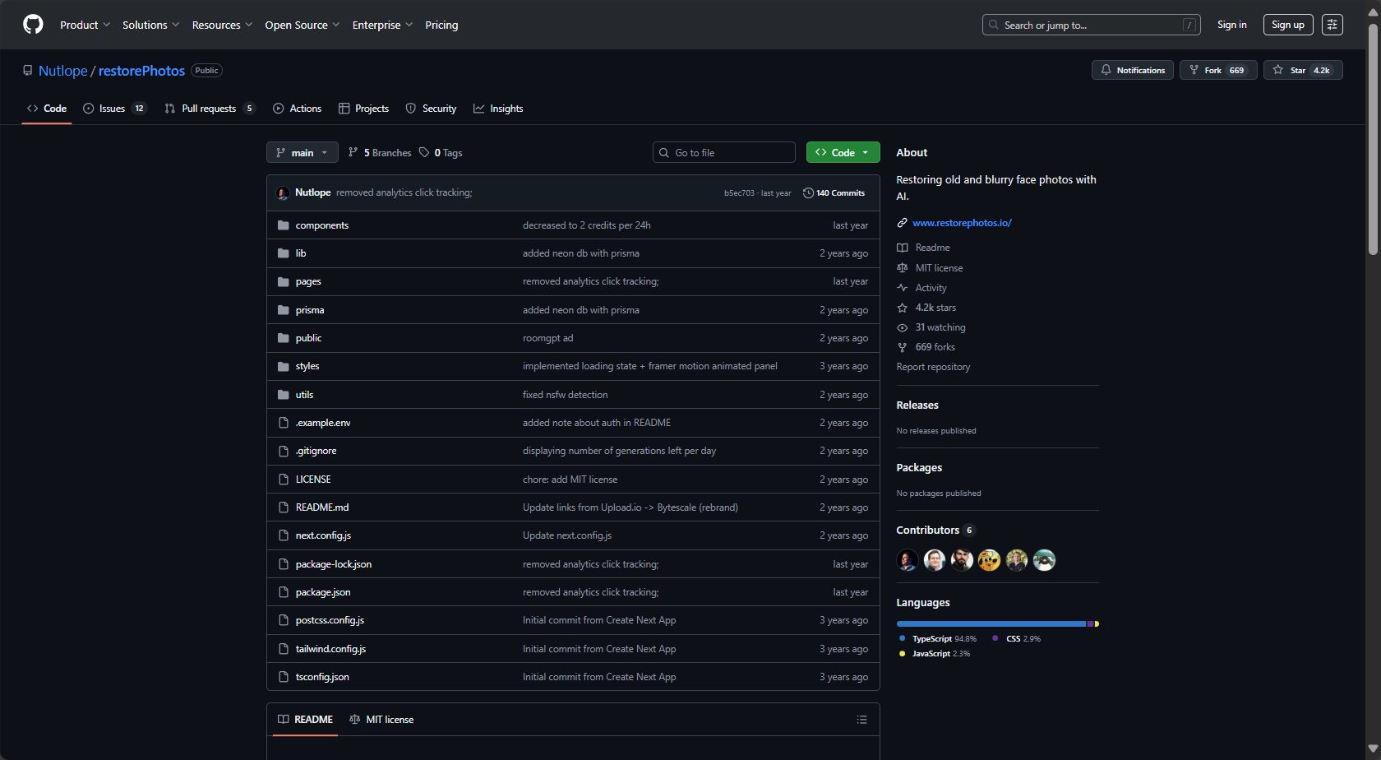This screenshot has width=1381, height=760.
Task: Select the MIT license tab in README panel
Action: (x=381, y=720)
